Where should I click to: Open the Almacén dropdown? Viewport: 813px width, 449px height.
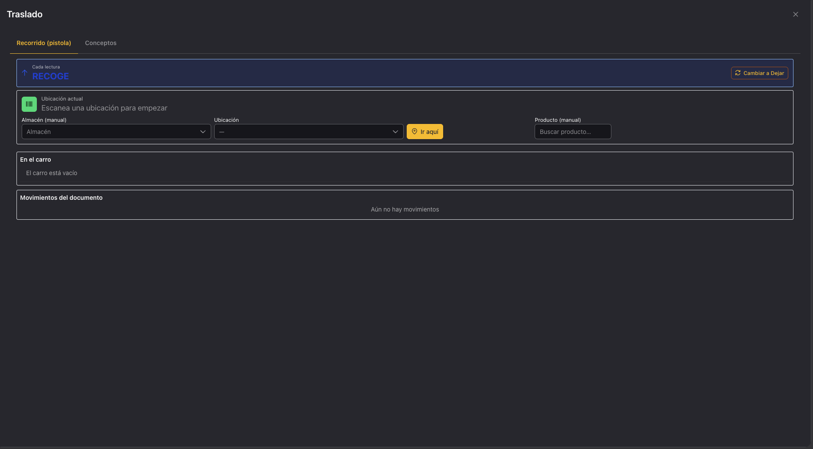click(x=116, y=132)
